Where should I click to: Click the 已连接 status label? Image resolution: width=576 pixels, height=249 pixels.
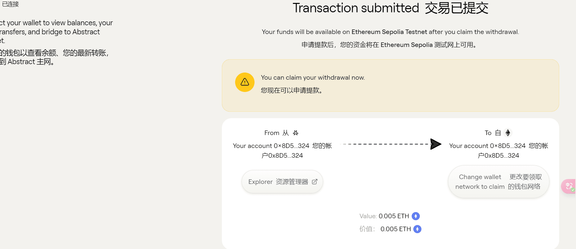[x=10, y=4]
